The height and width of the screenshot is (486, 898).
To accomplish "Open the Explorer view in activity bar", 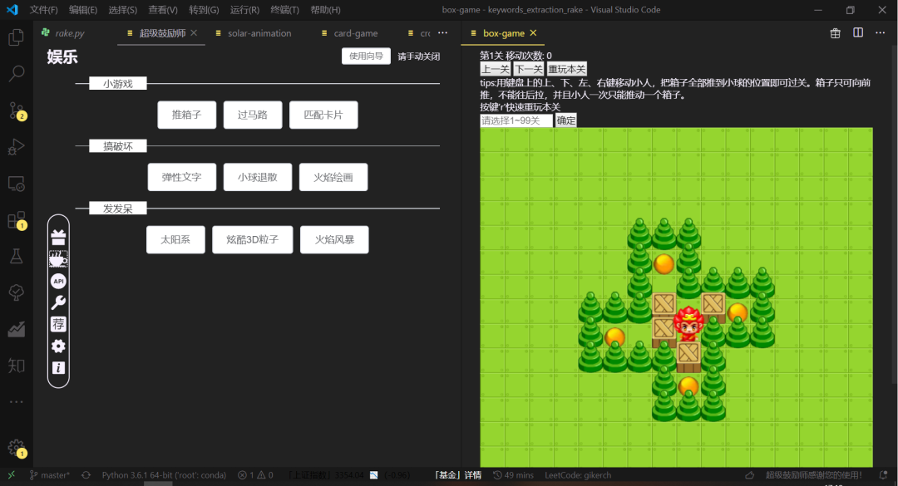I will pos(16,37).
